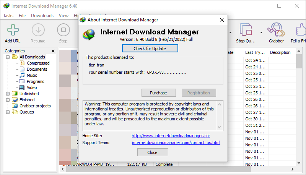The height and width of the screenshot is (175, 306).
Task: Click the Categories panel header label
Action: 15,51
